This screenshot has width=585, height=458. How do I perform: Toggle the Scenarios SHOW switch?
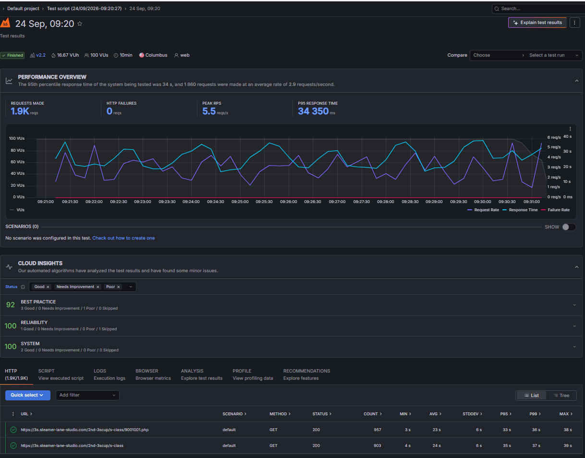tap(569, 227)
